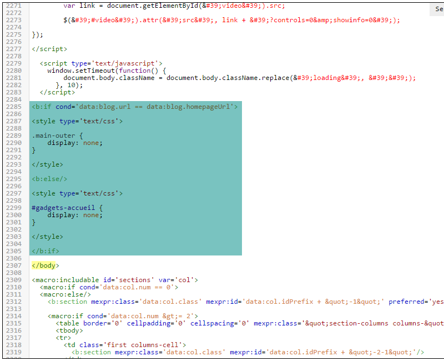Image resolution: width=444 pixels, height=361 pixels.
Task: Click the '});' line at 2275
Action: coord(37,34)
